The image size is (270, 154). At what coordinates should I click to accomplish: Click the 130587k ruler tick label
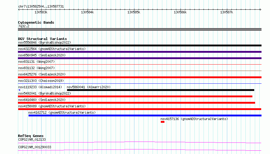pyautogui.click(x=227, y=12)
